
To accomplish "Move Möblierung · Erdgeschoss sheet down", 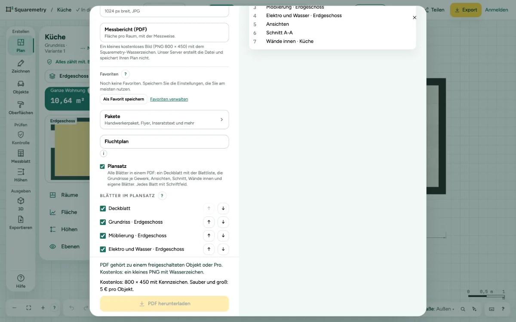I will (x=223, y=236).
